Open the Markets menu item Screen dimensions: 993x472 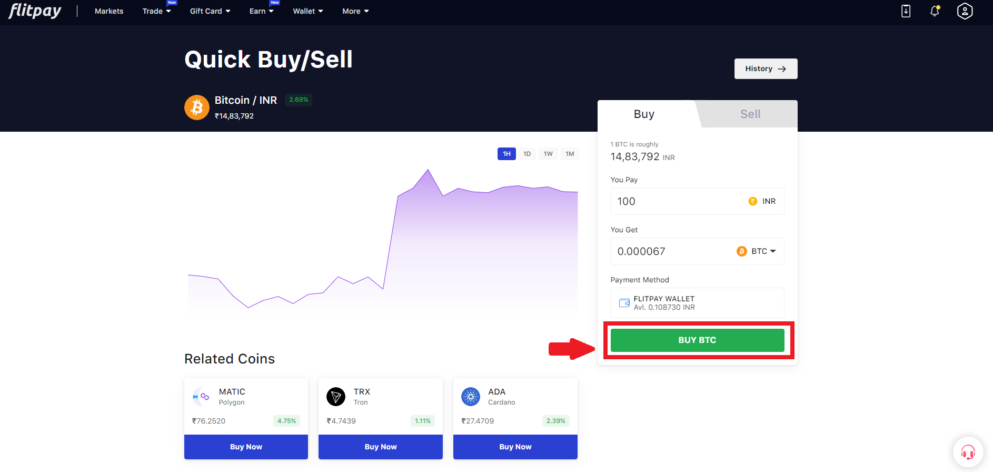click(x=109, y=11)
